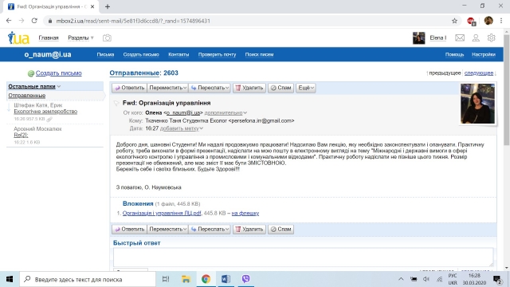Expand the top Переместить dropdown
This screenshot has width=510, height=287.
point(167,88)
